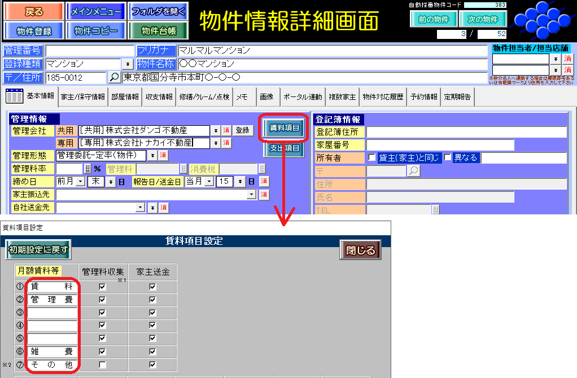
Task: Switch to the 部屋情報 tab
Action: [125, 97]
